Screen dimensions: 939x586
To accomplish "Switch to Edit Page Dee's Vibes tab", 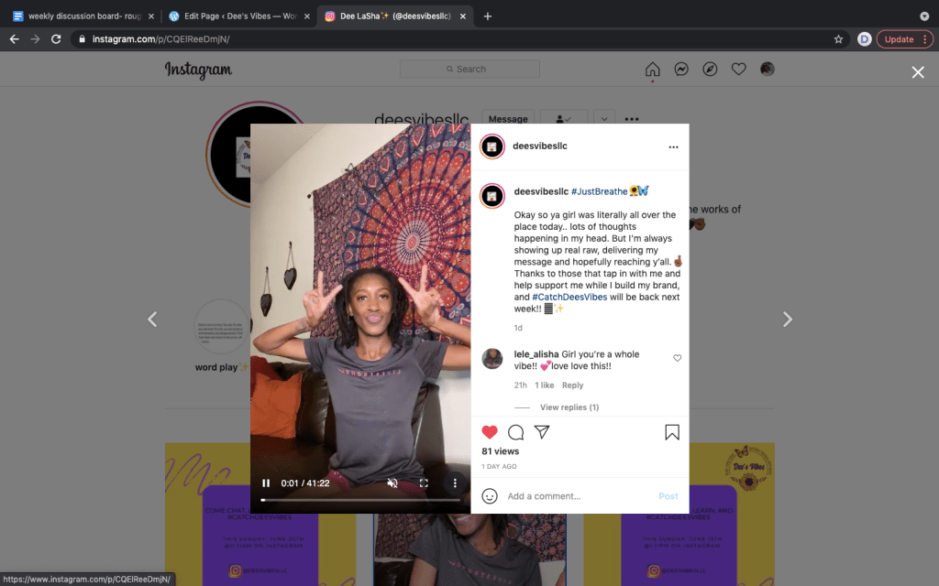I will [x=233, y=16].
